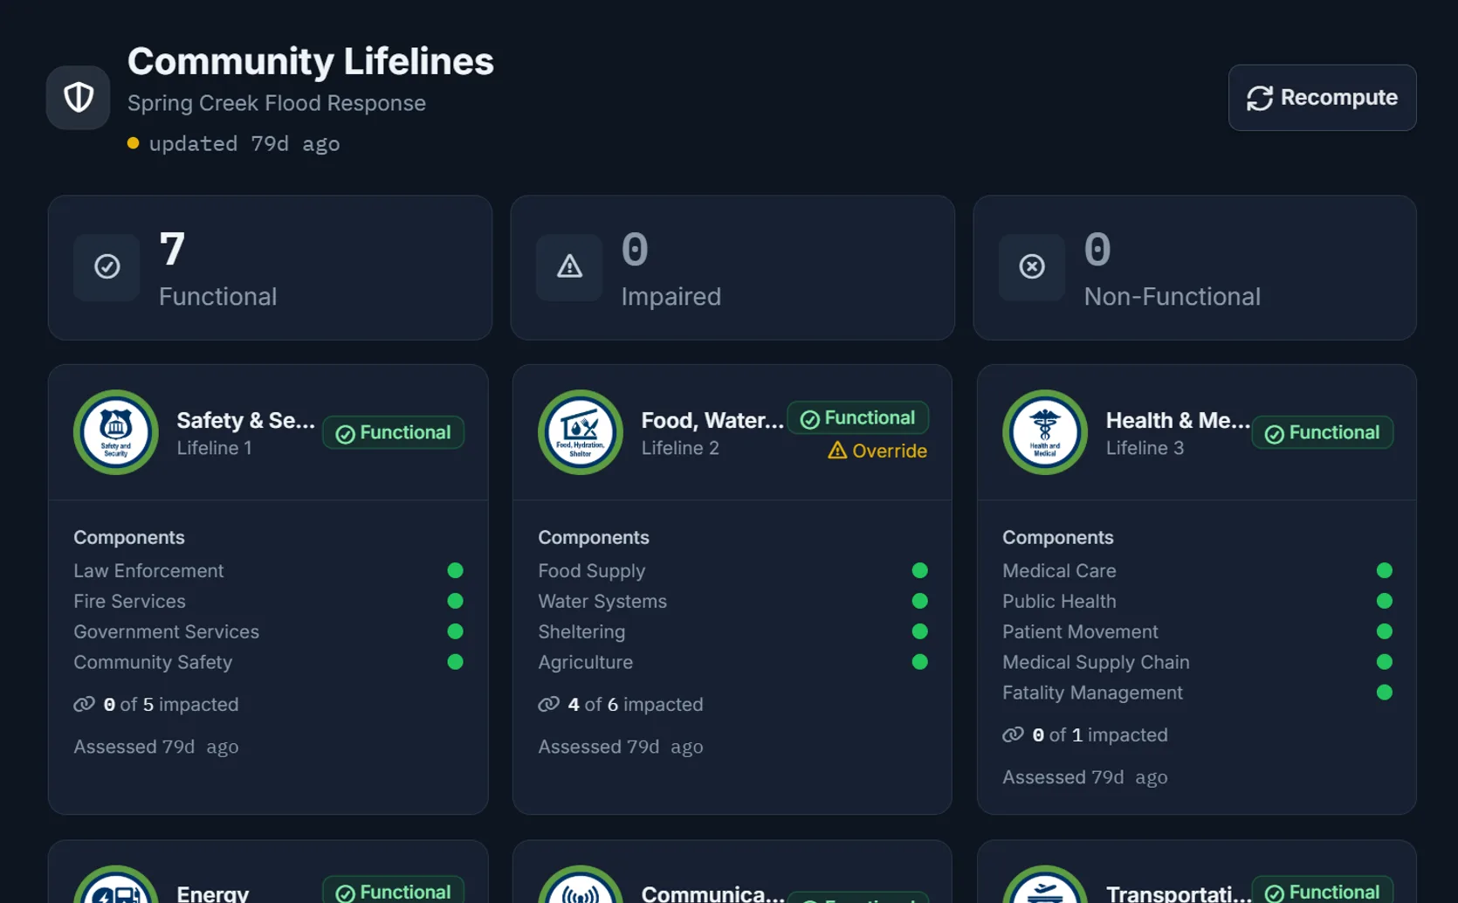The width and height of the screenshot is (1458, 903).
Task: Click the Medical Supply Chain component label
Action: click(1096, 662)
